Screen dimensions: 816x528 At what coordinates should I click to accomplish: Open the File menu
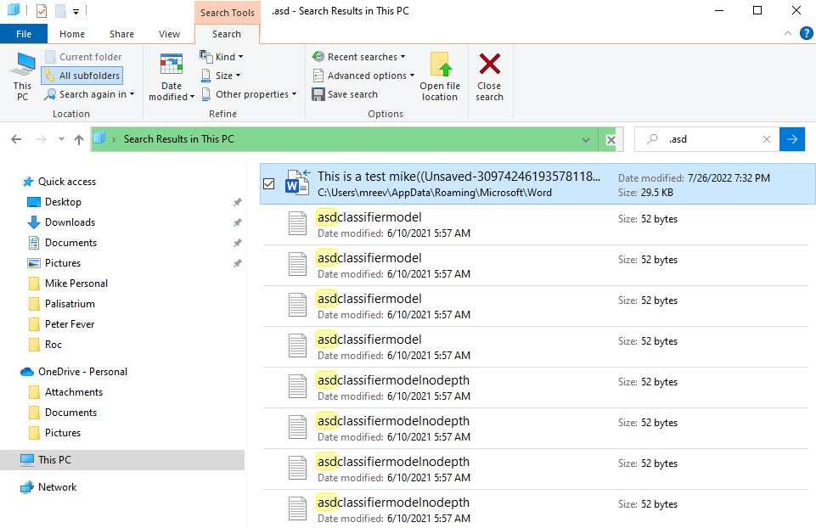pos(24,34)
